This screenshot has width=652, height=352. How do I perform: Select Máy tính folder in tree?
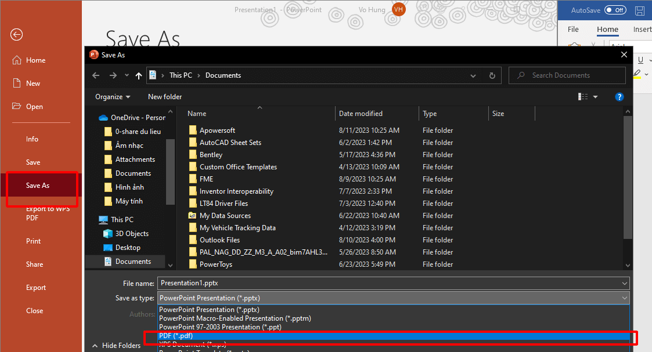click(124, 201)
